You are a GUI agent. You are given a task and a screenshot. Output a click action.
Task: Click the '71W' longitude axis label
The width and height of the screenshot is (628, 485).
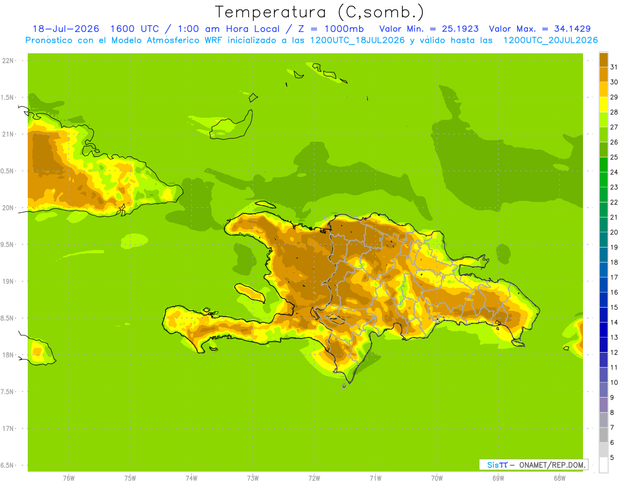tap(375, 478)
